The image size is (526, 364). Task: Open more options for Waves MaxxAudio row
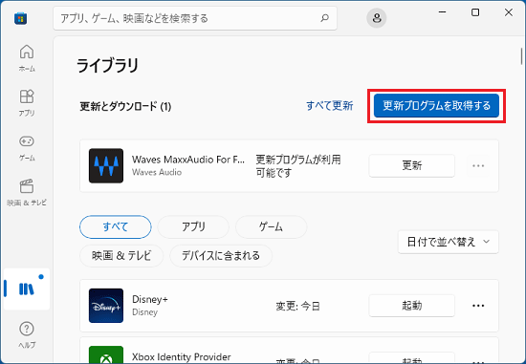coord(478,165)
